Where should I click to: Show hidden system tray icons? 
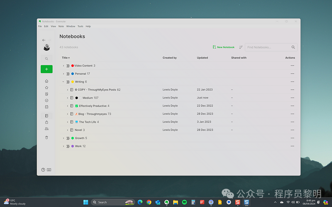coord(275,202)
